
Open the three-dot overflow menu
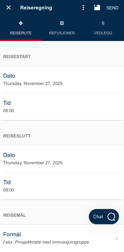click(83, 8)
